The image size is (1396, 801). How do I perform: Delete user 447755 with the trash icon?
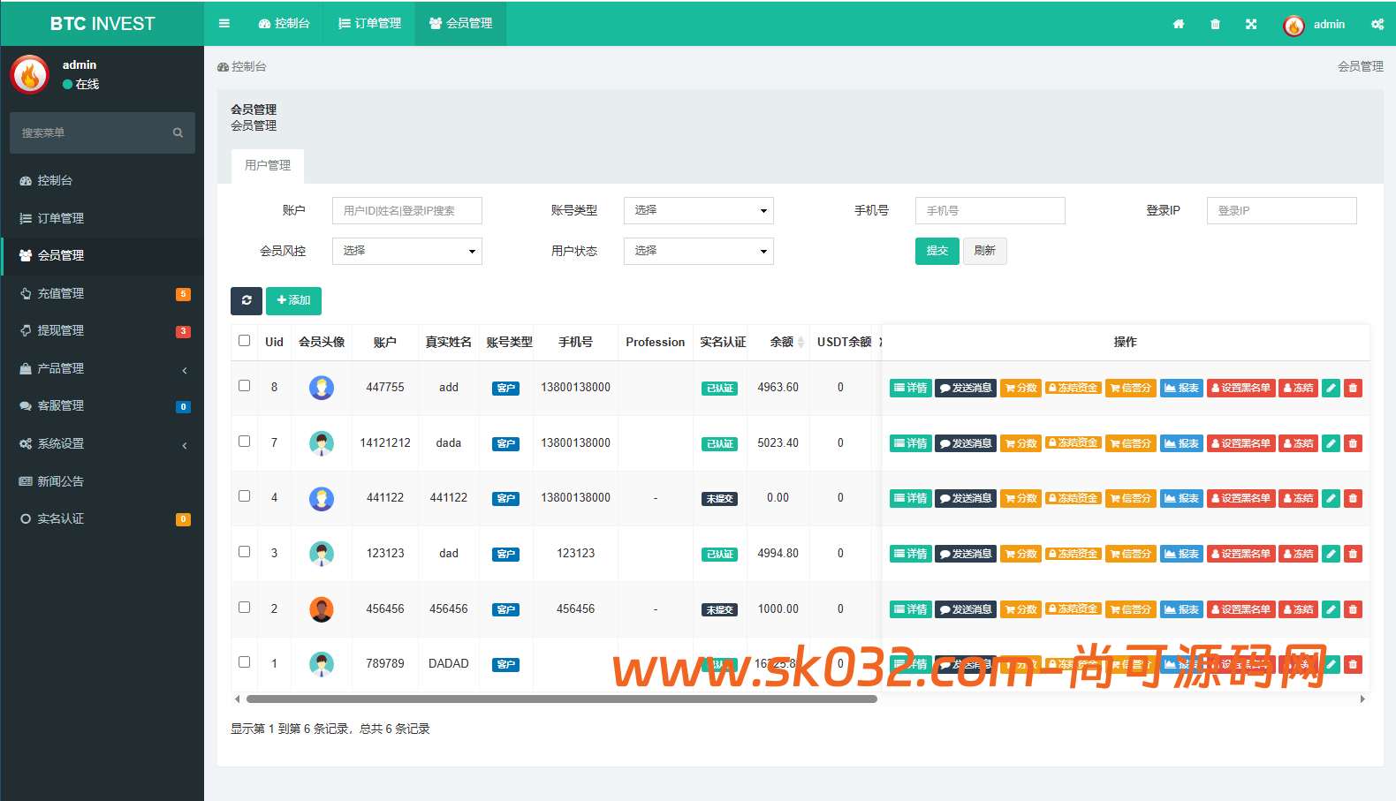(1353, 388)
